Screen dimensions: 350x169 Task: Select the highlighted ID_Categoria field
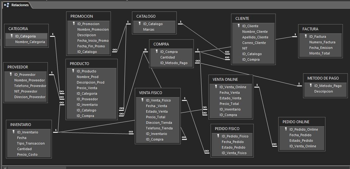point(25,36)
